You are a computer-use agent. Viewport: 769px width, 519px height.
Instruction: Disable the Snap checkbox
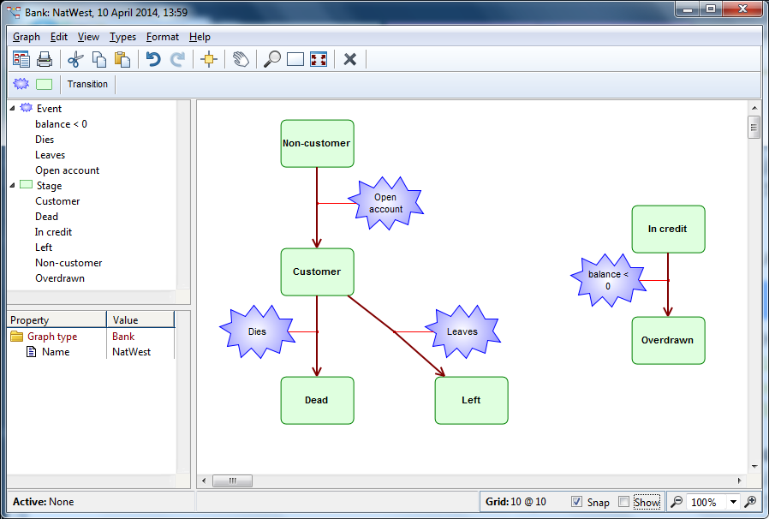coord(577,502)
